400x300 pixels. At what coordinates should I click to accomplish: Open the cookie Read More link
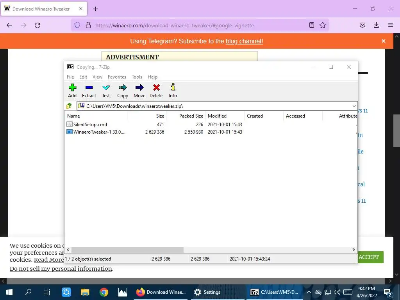(49, 260)
